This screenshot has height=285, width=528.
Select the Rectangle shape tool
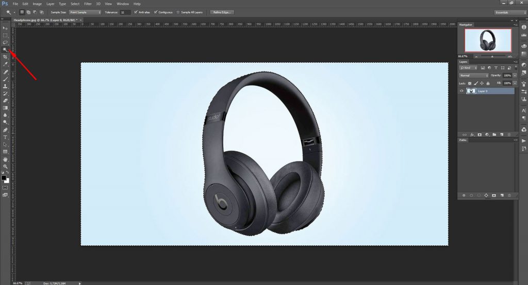(5, 152)
